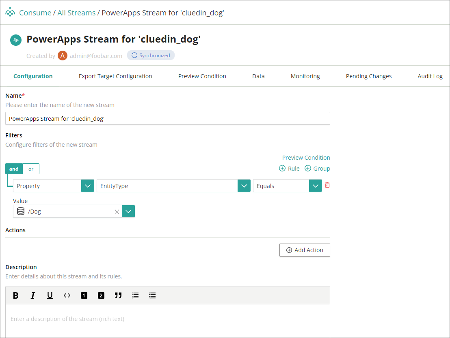Open the Property type dropdown
450x338 pixels.
87,186
